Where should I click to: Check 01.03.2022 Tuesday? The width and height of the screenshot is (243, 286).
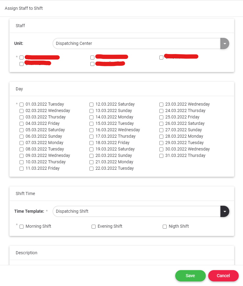point(21,104)
